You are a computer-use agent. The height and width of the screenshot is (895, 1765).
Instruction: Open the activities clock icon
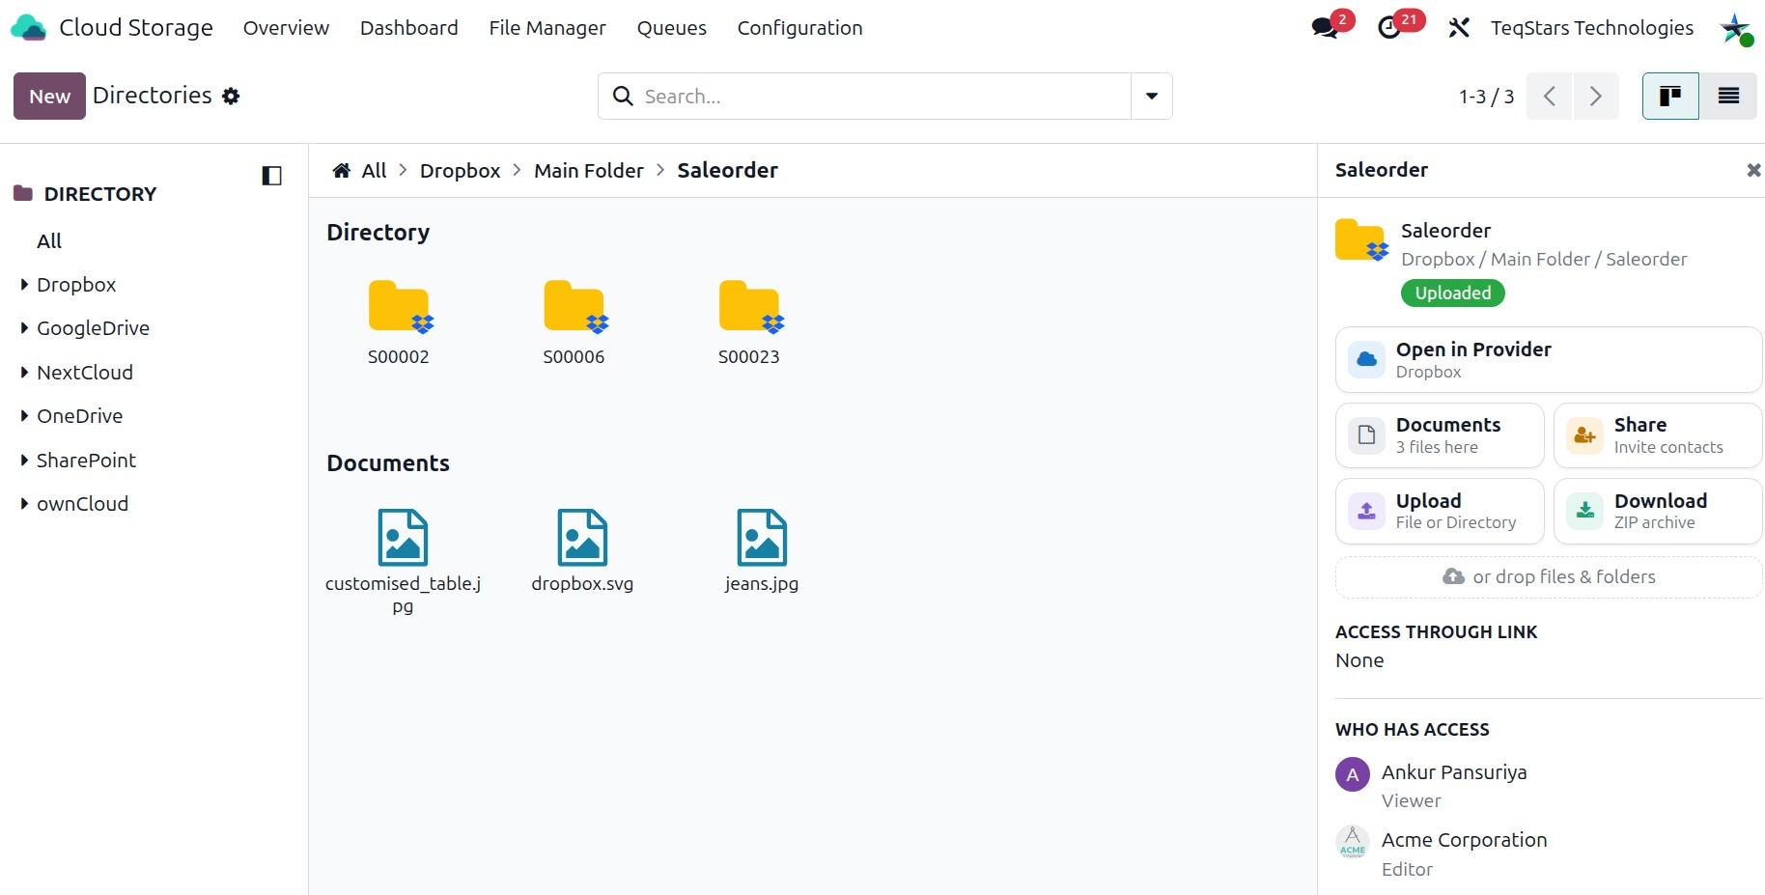pos(1389,28)
